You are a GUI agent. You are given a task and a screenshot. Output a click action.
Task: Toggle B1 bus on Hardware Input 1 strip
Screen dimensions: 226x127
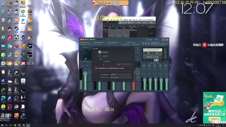90,77
